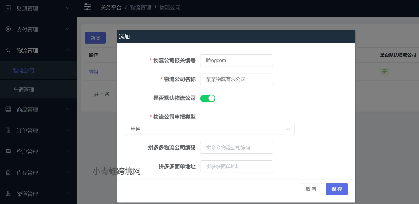Expand the 支付管理 submenu chevron
This screenshot has width=419, height=204.
coord(68,29)
